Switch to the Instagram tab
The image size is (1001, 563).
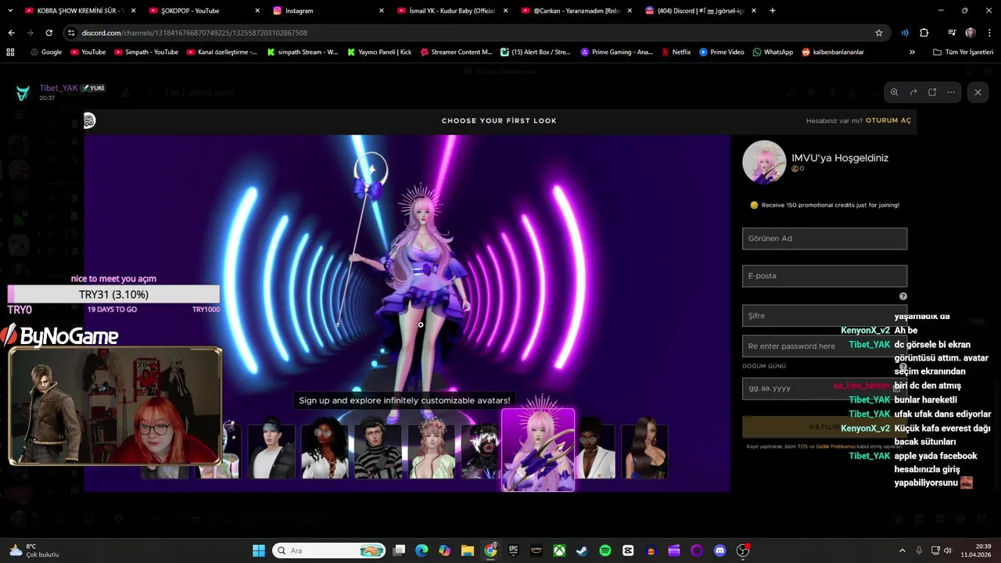click(328, 11)
